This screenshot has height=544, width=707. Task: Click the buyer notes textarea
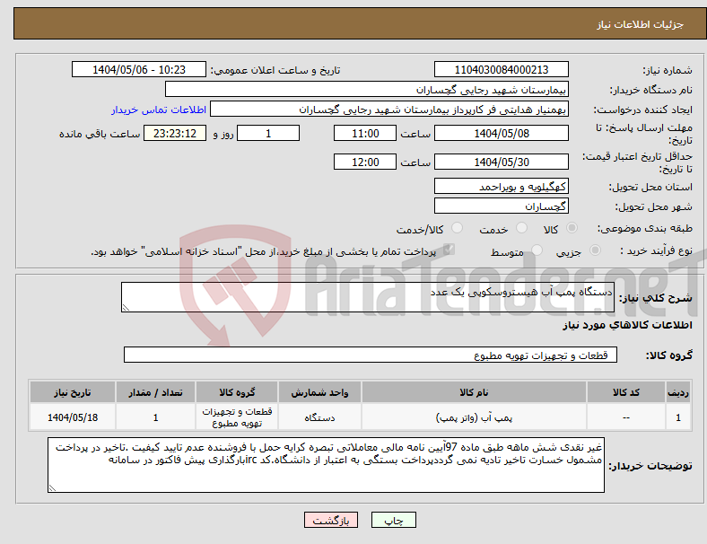pos(326,465)
